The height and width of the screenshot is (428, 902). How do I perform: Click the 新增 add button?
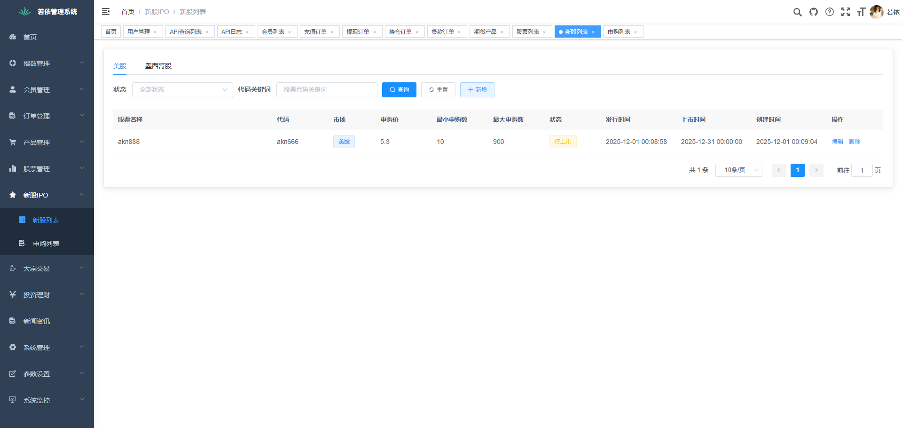click(477, 90)
